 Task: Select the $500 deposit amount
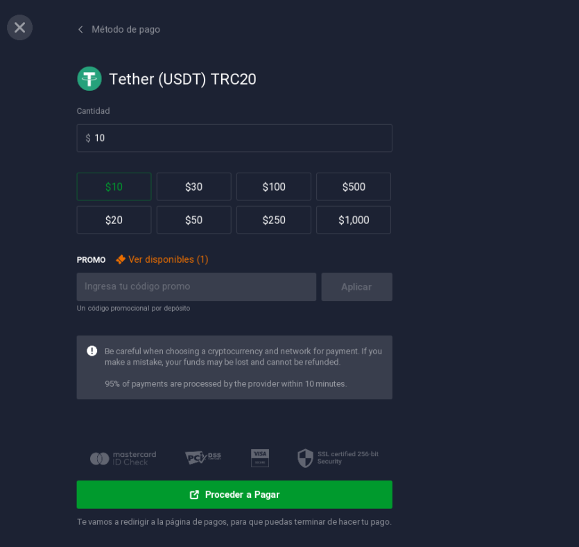click(354, 186)
